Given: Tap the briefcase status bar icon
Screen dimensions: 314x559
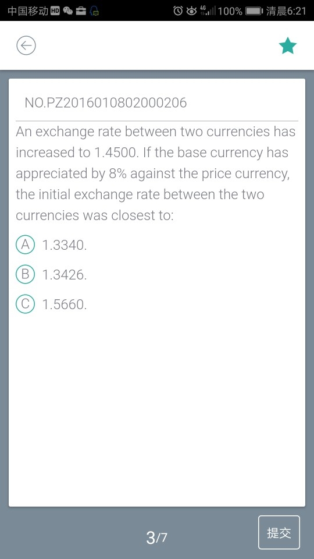Looking at the screenshot, I should pyautogui.click(x=81, y=11).
